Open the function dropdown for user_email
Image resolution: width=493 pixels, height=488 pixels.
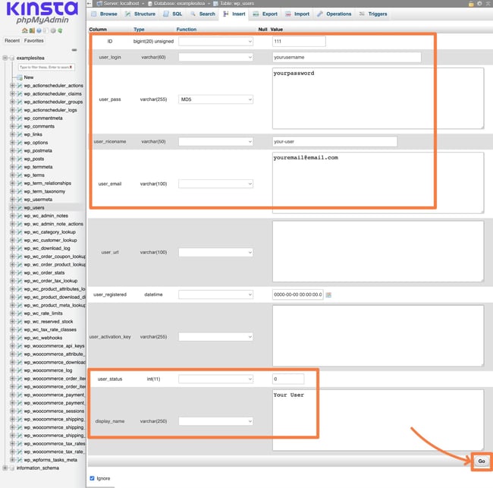pos(215,184)
